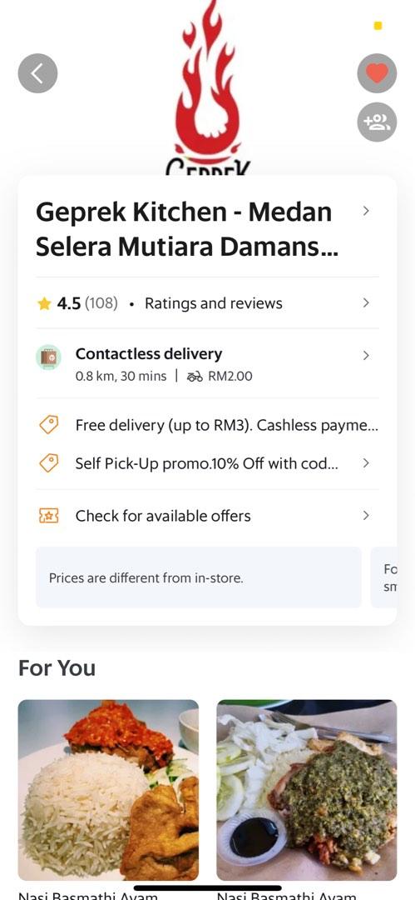Click the yellow star rating icon
This screenshot has width=415, height=900.
point(44,303)
